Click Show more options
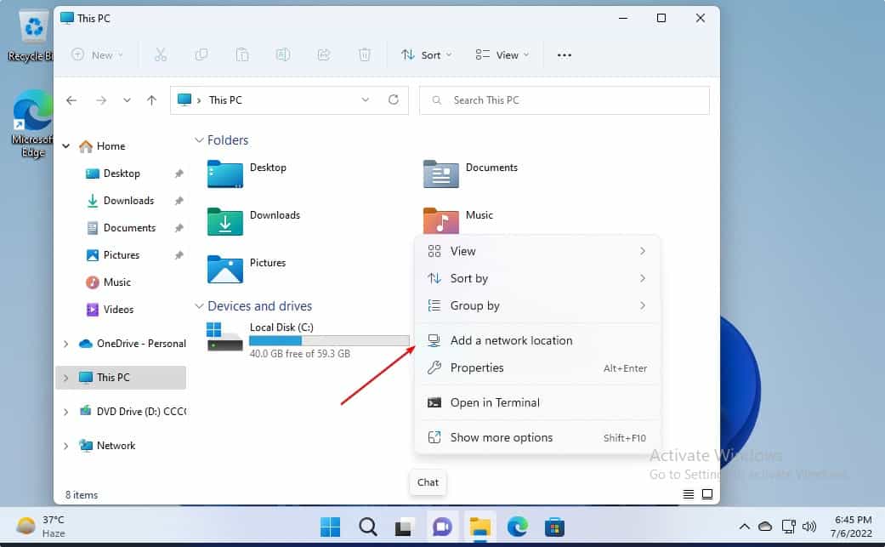Image resolution: width=885 pixels, height=547 pixels. coord(502,437)
